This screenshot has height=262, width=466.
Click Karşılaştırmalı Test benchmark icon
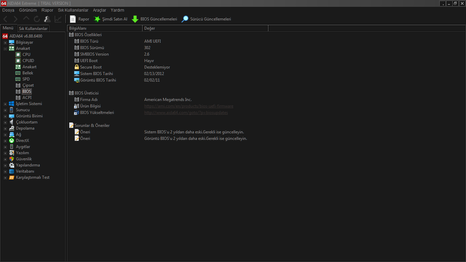(x=11, y=177)
